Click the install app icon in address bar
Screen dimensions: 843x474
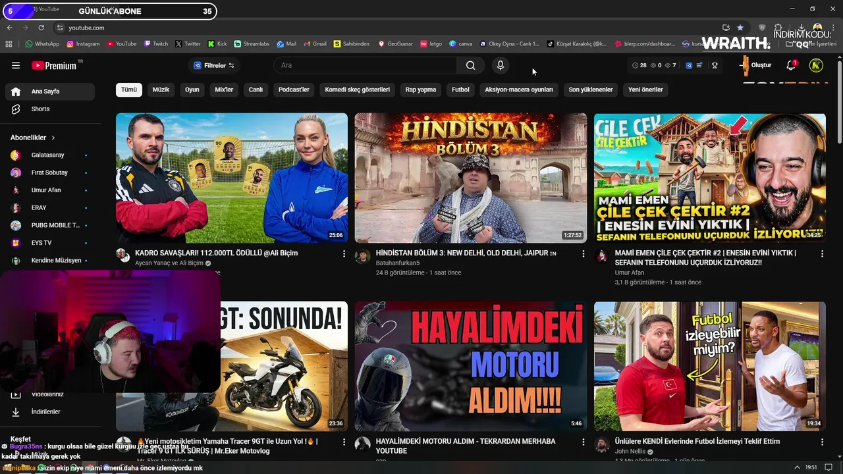tap(726, 28)
